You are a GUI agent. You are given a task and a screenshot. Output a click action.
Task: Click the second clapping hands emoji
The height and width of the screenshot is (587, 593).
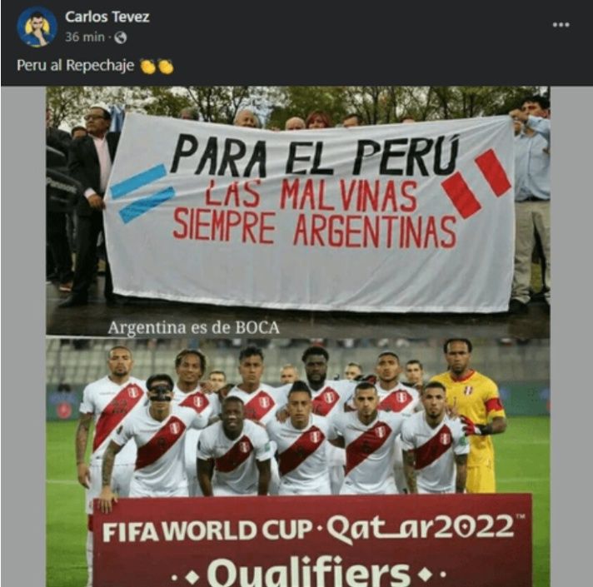tap(166, 67)
